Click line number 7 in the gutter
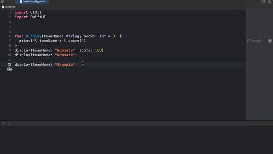Viewport: 273px width, 154px height. click(10, 41)
